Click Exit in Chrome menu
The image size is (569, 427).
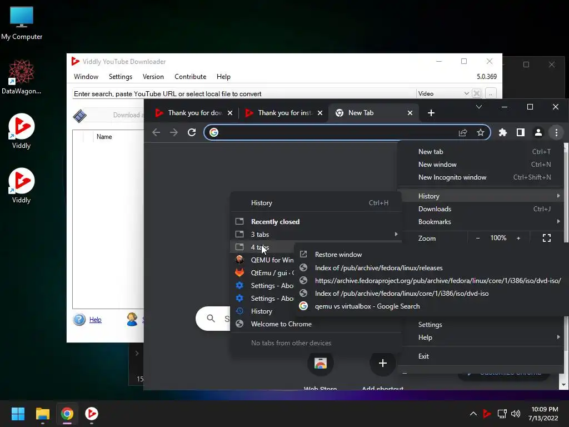481,356
